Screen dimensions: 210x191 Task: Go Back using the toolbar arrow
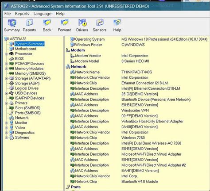[x=47, y=25]
